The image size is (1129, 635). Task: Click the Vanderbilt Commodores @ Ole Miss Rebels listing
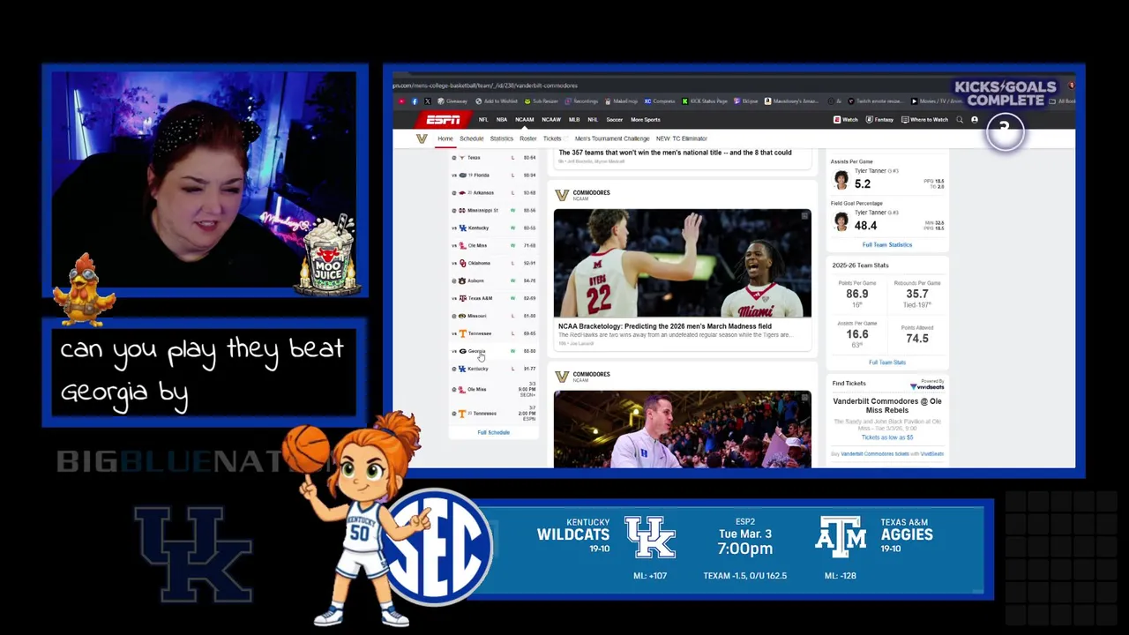[x=887, y=406]
